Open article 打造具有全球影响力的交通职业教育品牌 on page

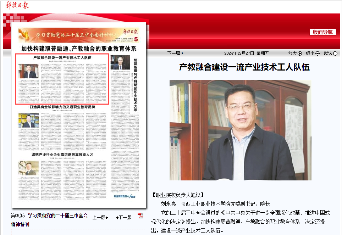pos(62,107)
